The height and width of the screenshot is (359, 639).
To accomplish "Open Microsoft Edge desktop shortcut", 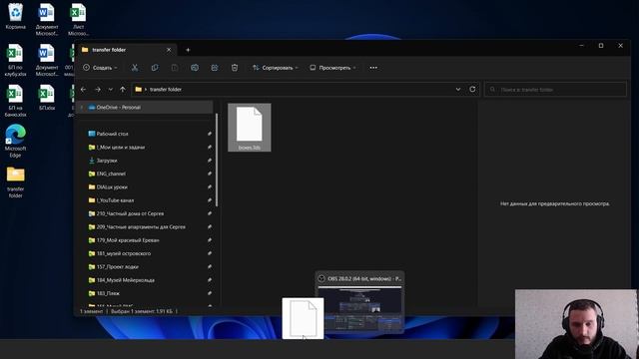I will coord(16,141).
